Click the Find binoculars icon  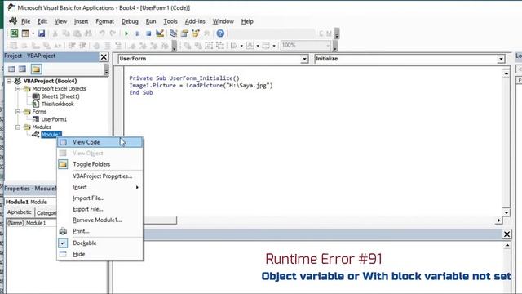(88, 33)
